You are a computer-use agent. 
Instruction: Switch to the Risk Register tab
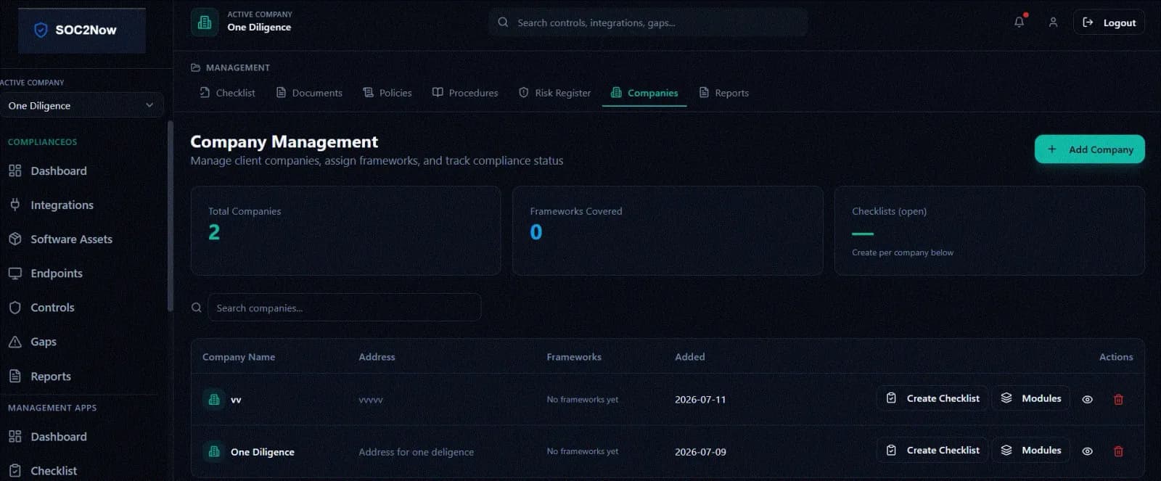click(x=555, y=93)
